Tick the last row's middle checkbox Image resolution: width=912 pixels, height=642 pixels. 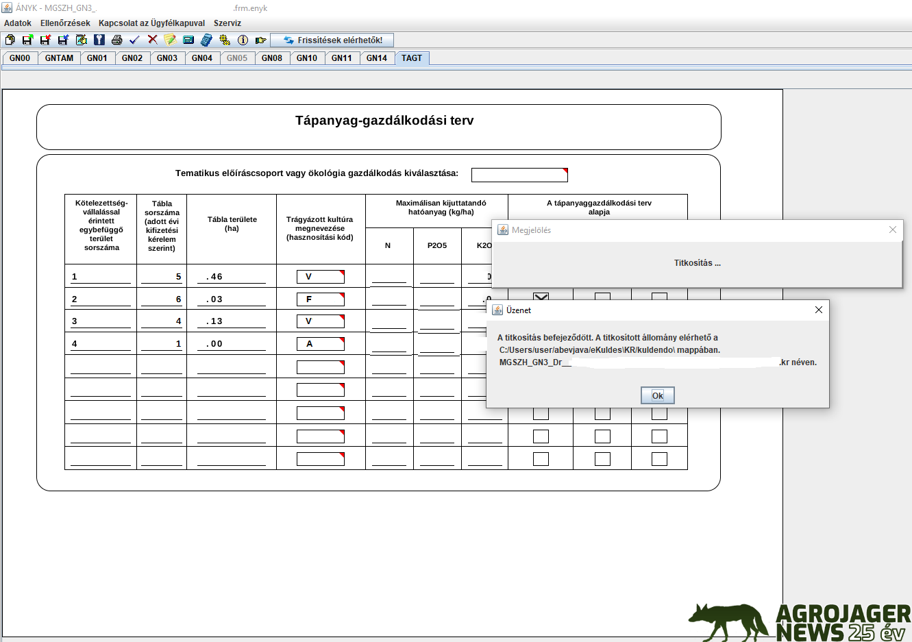602,458
